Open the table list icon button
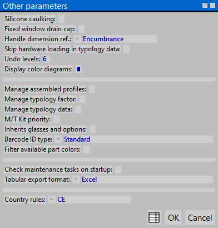218x228 pixels. [x=154, y=217]
